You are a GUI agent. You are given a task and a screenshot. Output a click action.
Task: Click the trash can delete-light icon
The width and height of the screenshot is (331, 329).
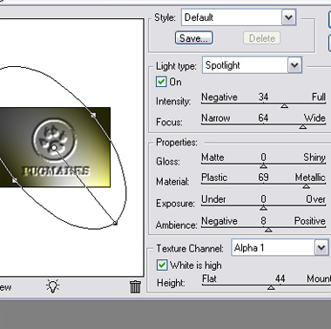135,286
